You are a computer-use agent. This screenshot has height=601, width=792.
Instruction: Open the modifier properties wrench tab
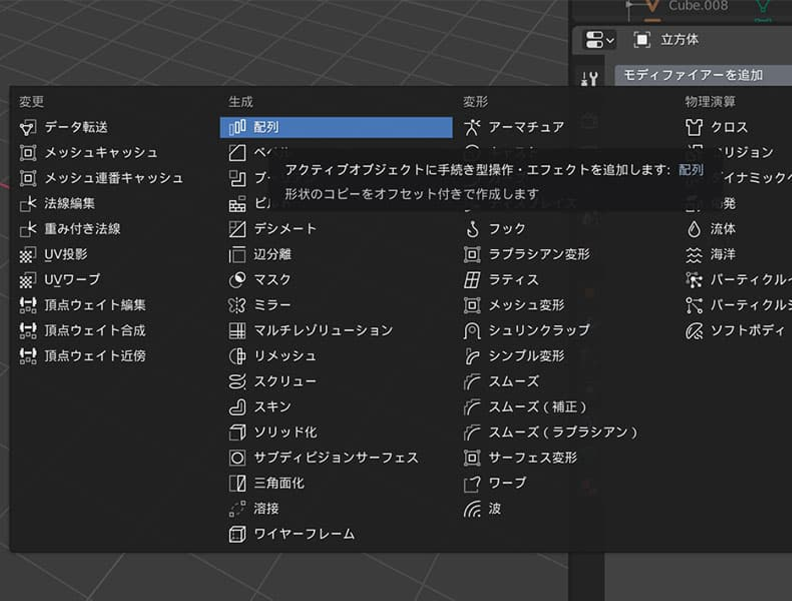[589, 79]
